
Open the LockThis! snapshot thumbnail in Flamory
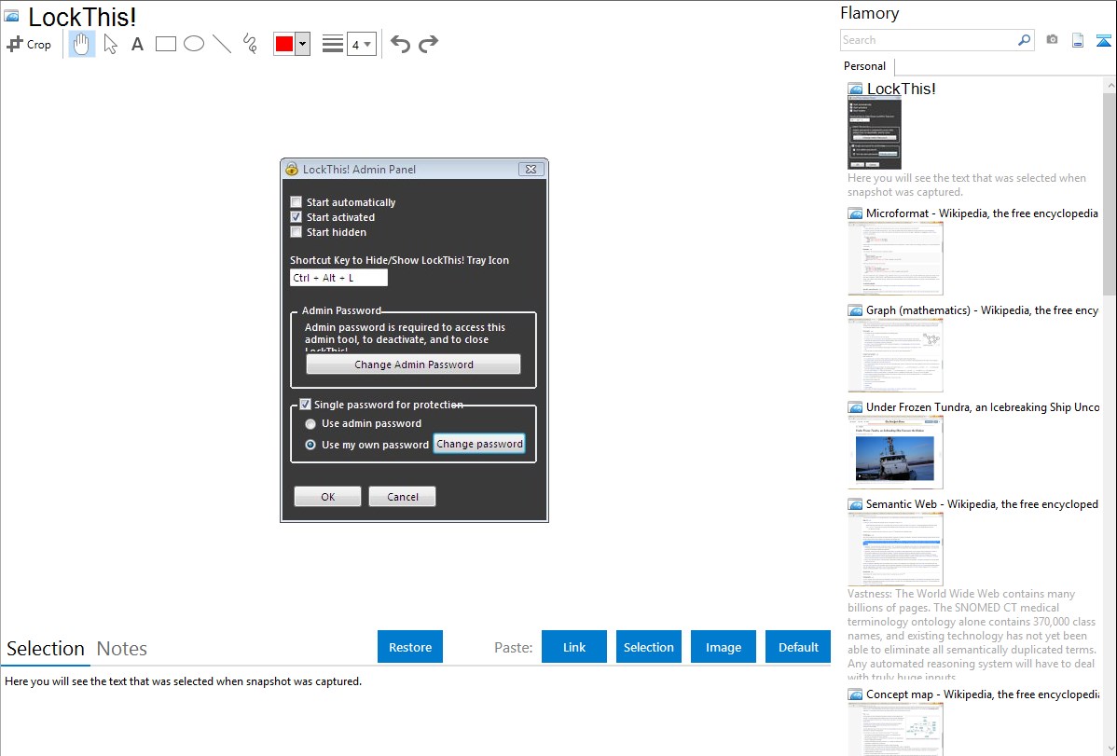tap(874, 133)
